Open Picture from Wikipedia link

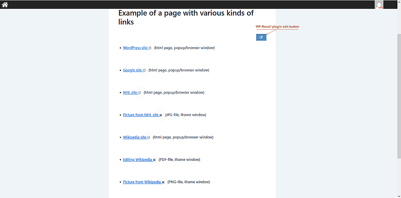pyautogui.click(x=142, y=182)
